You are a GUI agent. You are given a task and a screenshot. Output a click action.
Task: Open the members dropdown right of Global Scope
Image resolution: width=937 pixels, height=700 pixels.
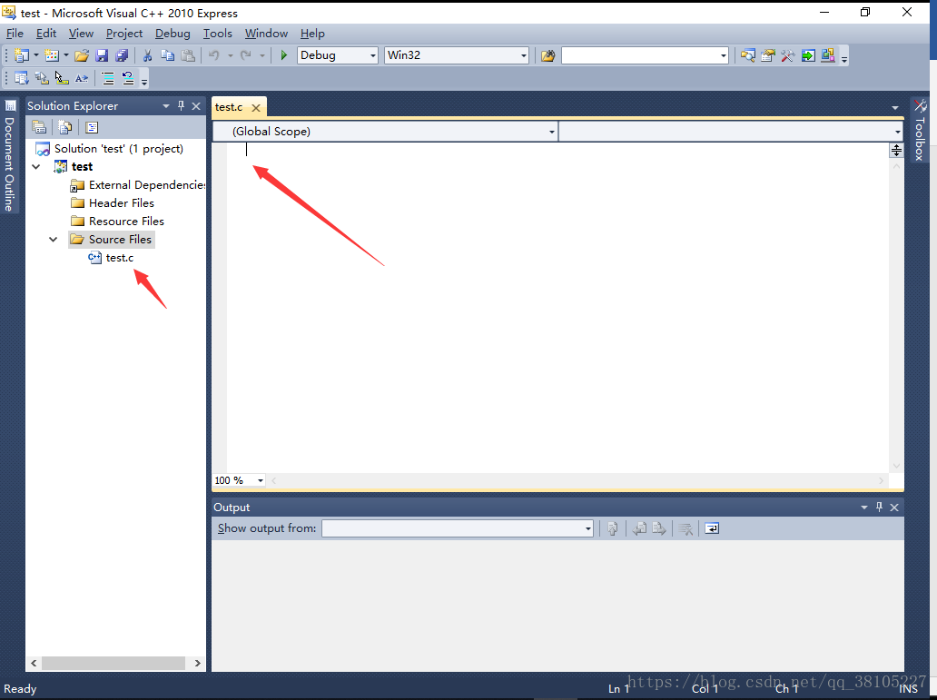coord(898,132)
